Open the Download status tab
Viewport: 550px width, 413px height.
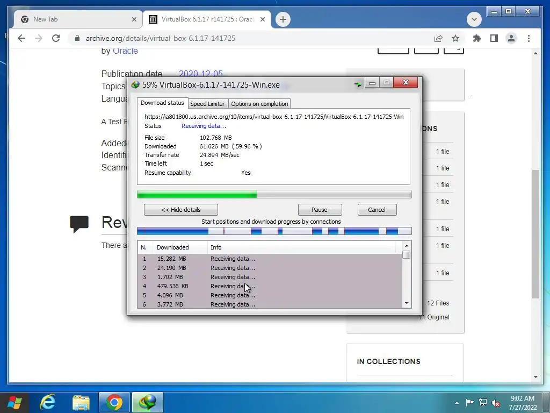pyautogui.click(x=162, y=103)
